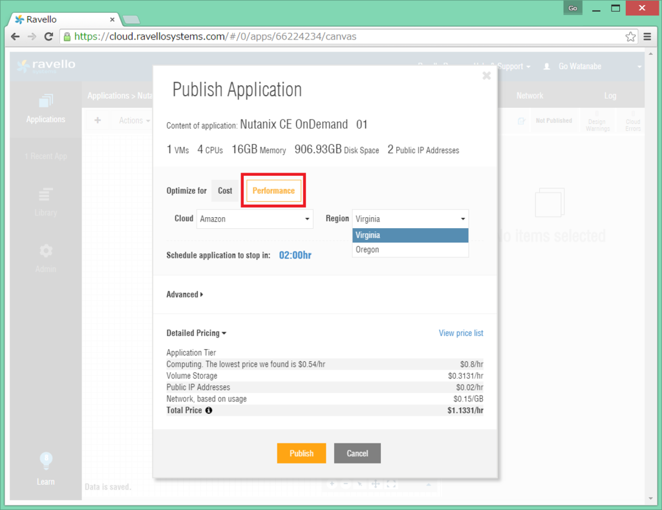
Task: Click the $1.1331/hr total price value
Action: (465, 410)
